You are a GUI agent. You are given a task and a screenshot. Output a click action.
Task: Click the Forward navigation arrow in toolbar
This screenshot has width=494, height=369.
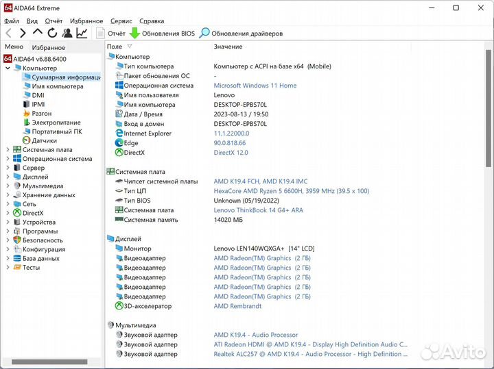click(23, 33)
